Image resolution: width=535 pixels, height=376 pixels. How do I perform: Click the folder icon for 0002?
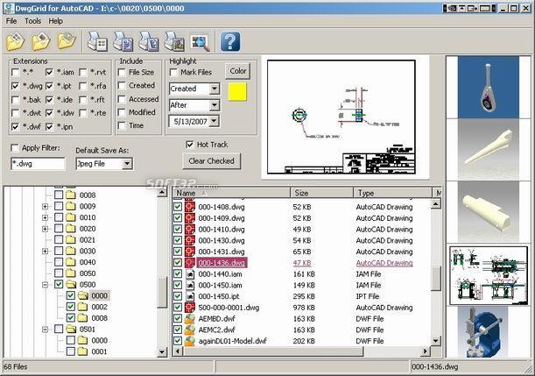[82, 307]
